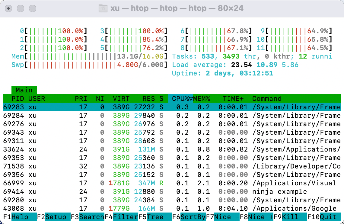Open F2 Setup in the function bar
Viewport: 344px width, 224px height.
click(x=54, y=217)
